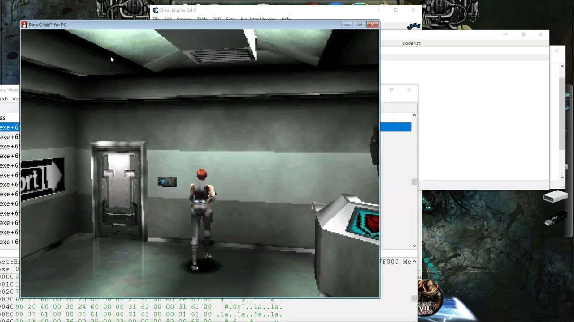Click the small window's list scrollbar thumb

click(x=414, y=182)
